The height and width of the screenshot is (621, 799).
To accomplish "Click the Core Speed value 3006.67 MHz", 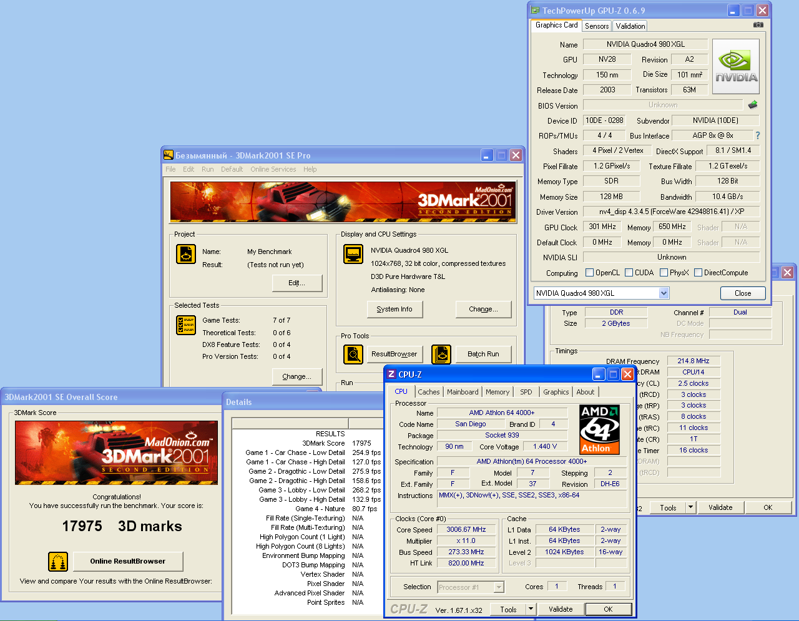I will tap(466, 529).
